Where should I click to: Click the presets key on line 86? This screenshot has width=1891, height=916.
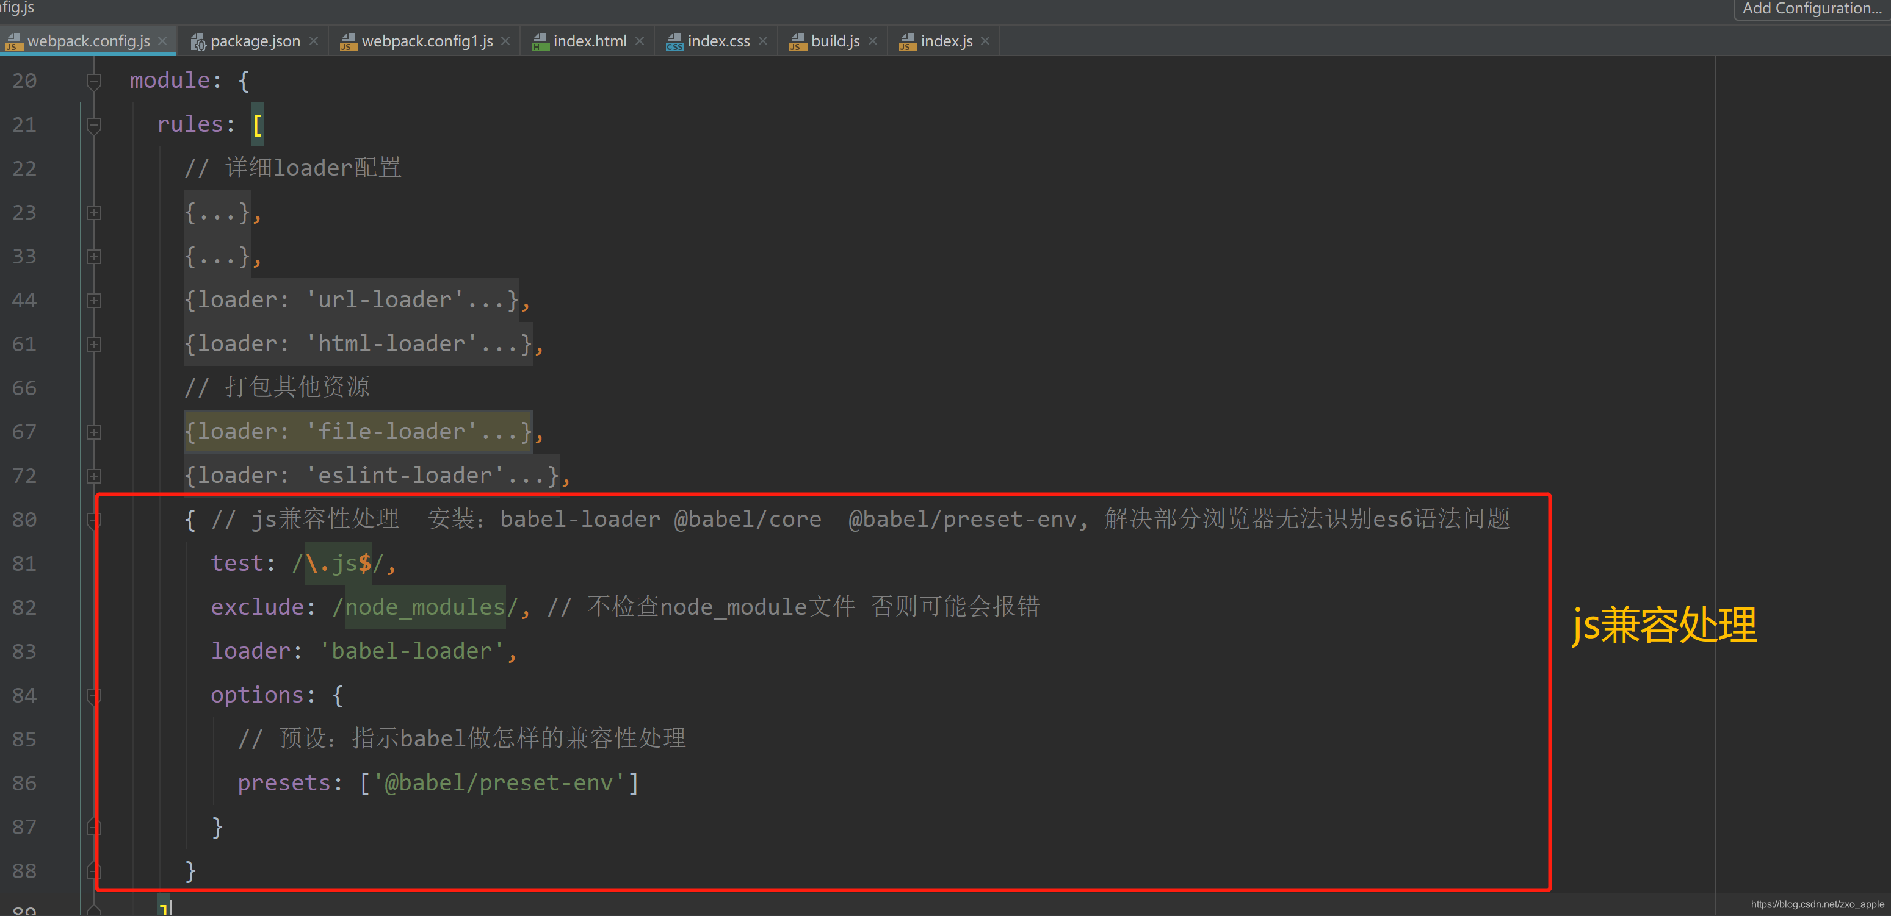(284, 783)
